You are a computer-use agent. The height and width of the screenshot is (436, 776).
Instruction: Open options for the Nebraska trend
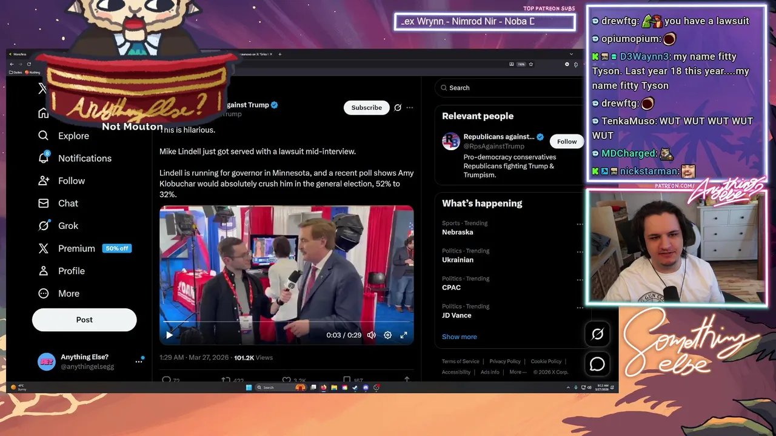click(x=580, y=224)
